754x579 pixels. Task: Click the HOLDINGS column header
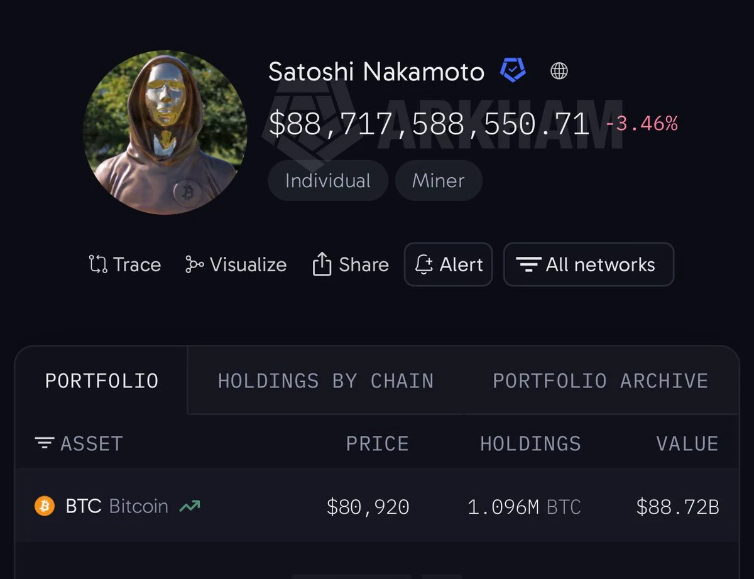[x=530, y=443]
